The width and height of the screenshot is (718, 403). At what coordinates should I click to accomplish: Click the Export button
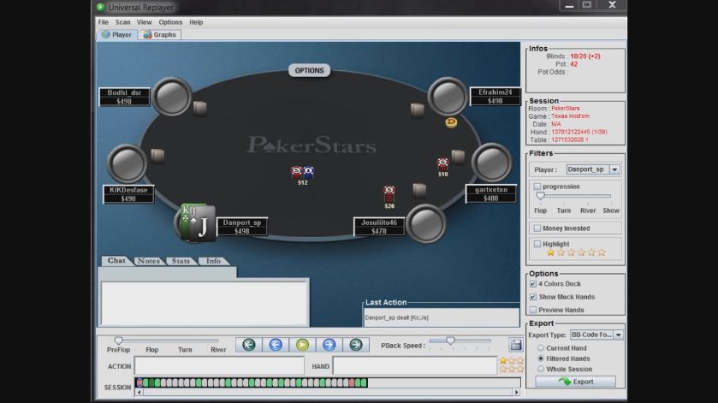click(576, 382)
